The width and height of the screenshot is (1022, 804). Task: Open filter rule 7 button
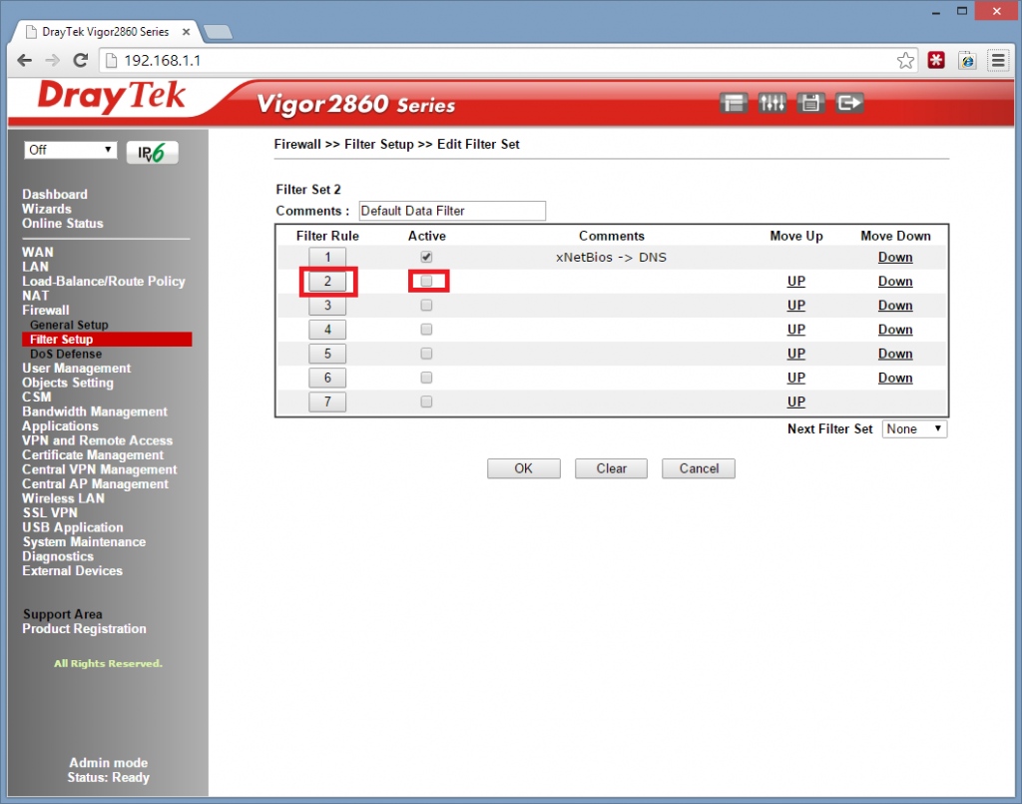point(327,402)
